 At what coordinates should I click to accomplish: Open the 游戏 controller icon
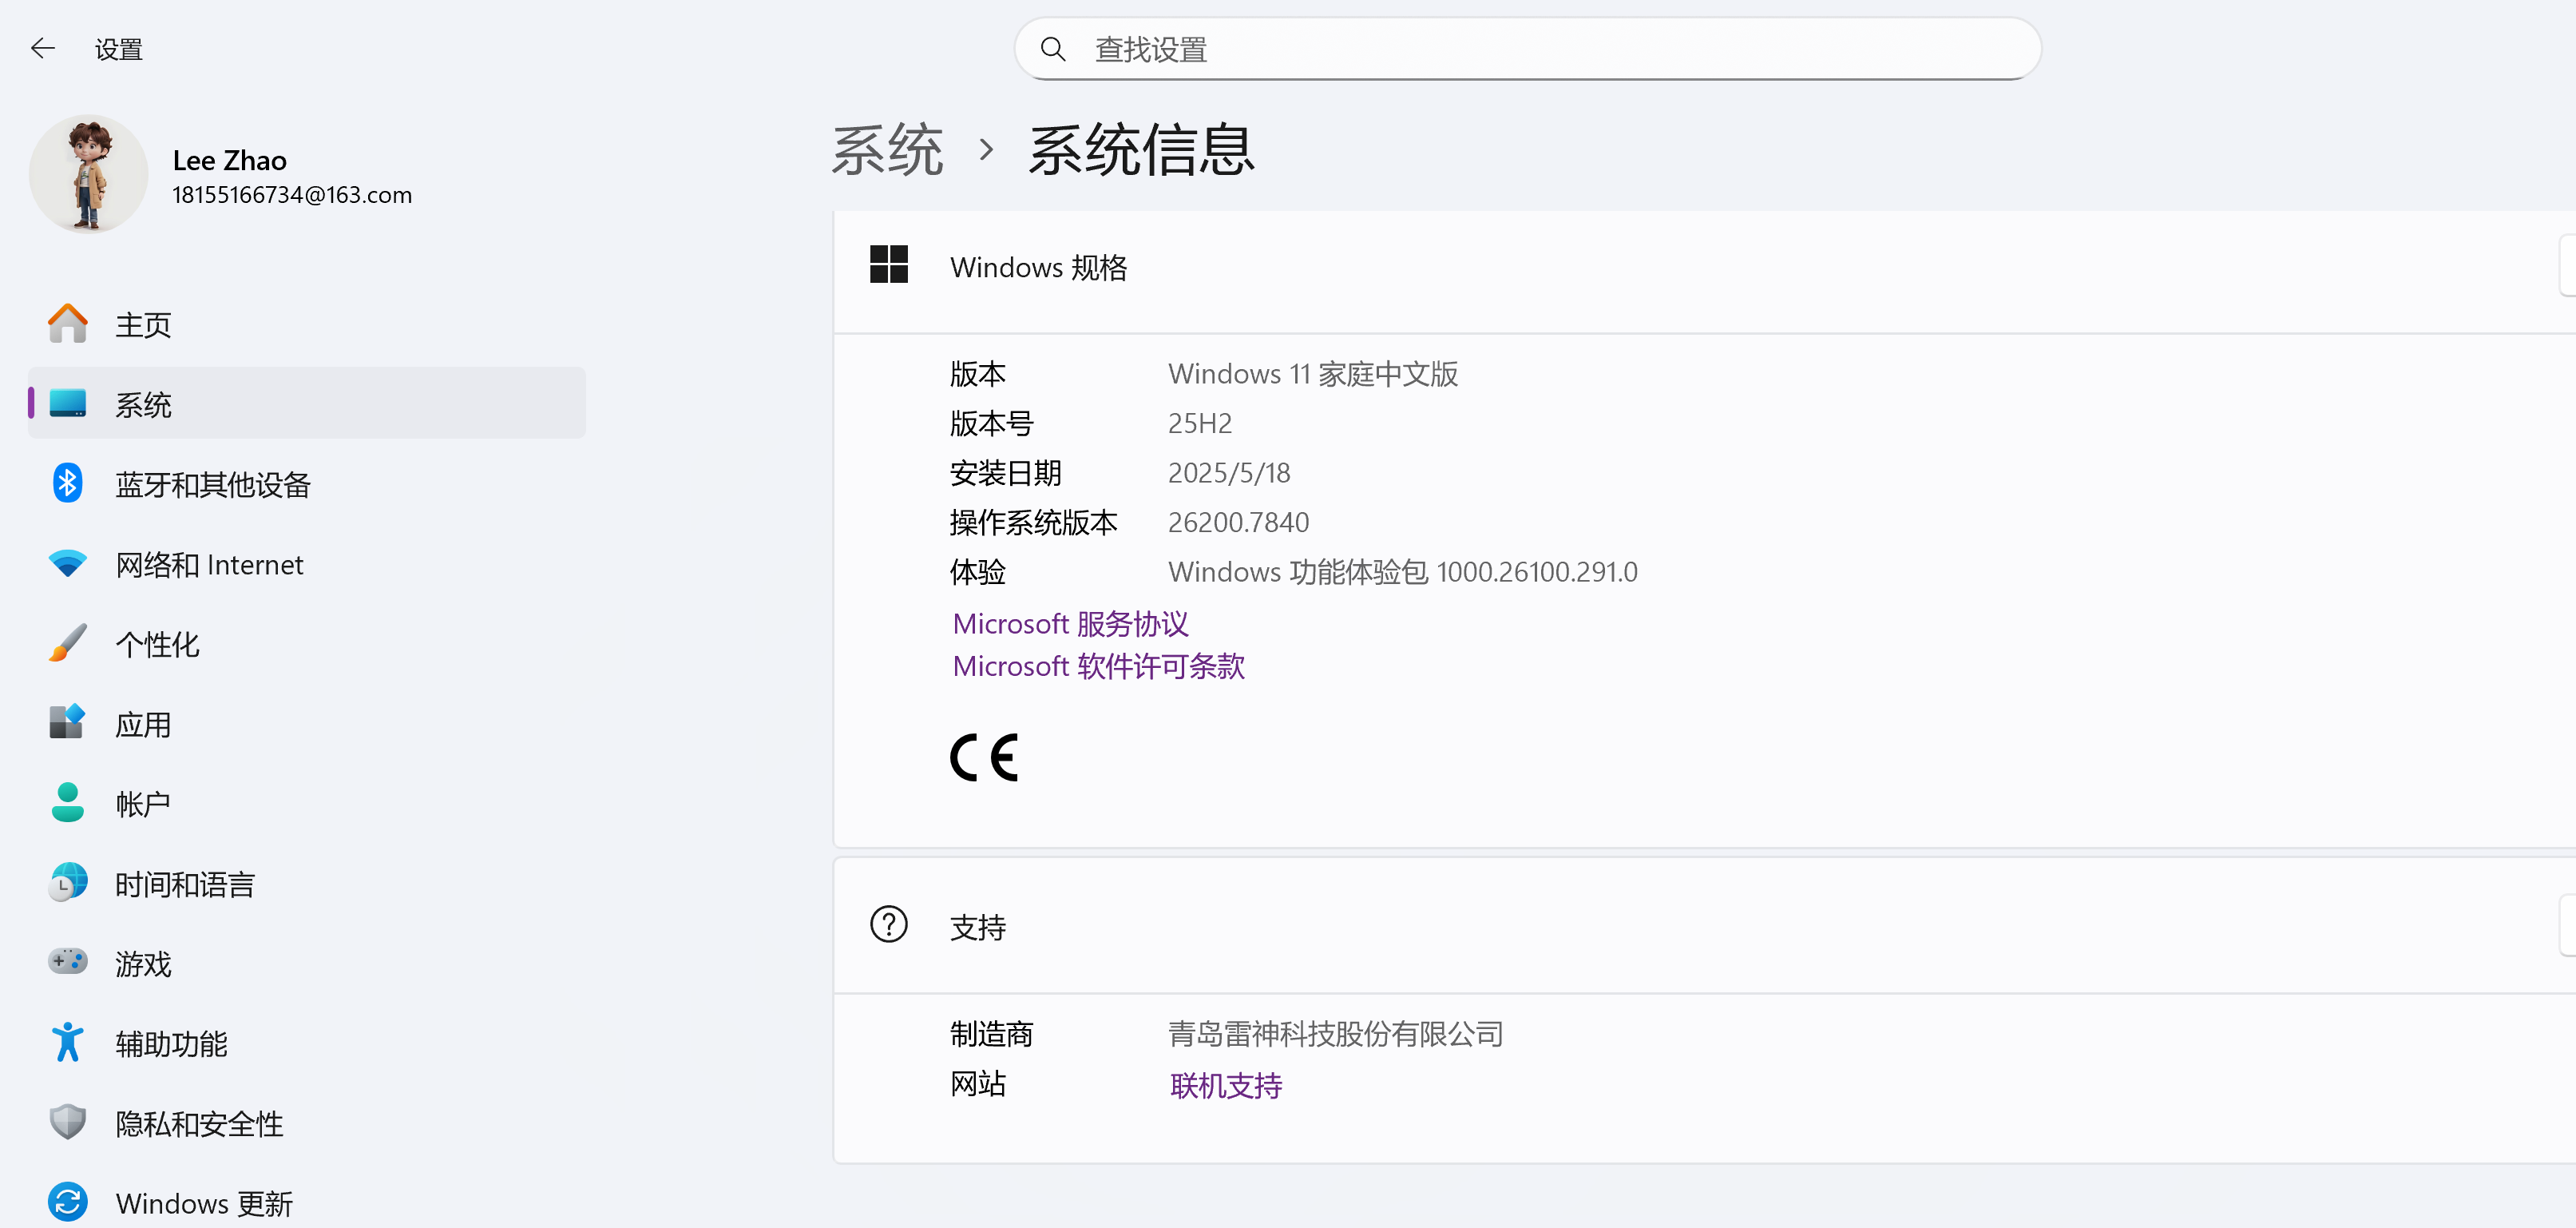[x=67, y=962]
